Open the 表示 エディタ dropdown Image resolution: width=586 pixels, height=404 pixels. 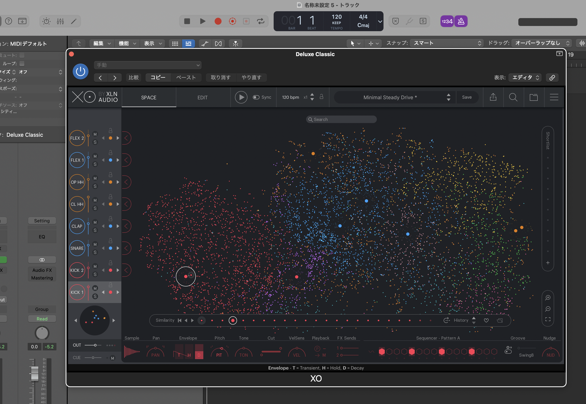tap(525, 78)
